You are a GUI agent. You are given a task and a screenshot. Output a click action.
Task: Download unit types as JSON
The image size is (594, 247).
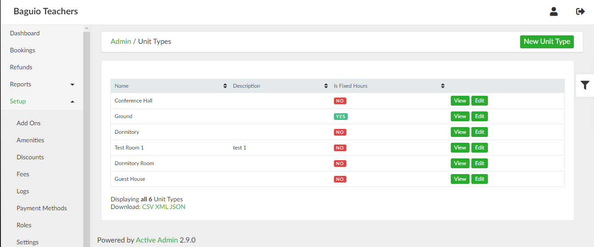pyautogui.click(x=177, y=207)
